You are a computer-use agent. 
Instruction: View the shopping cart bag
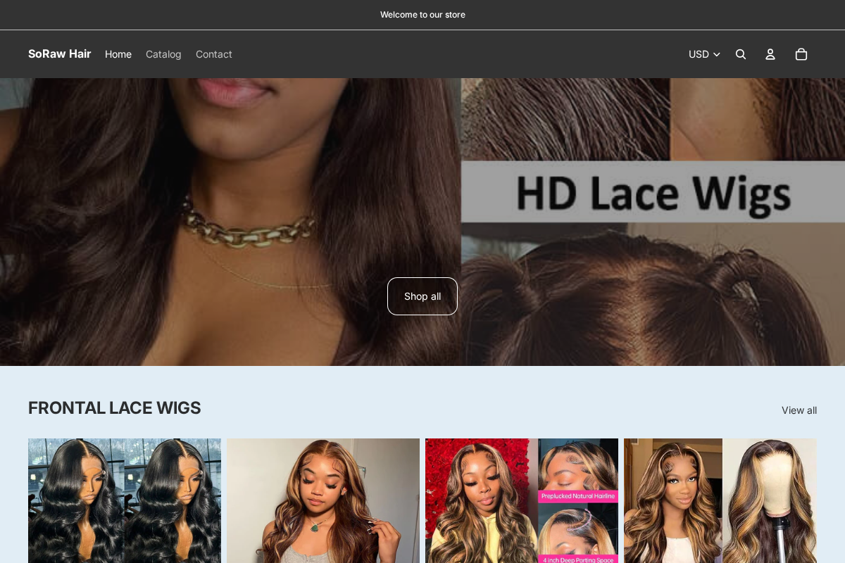click(801, 53)
